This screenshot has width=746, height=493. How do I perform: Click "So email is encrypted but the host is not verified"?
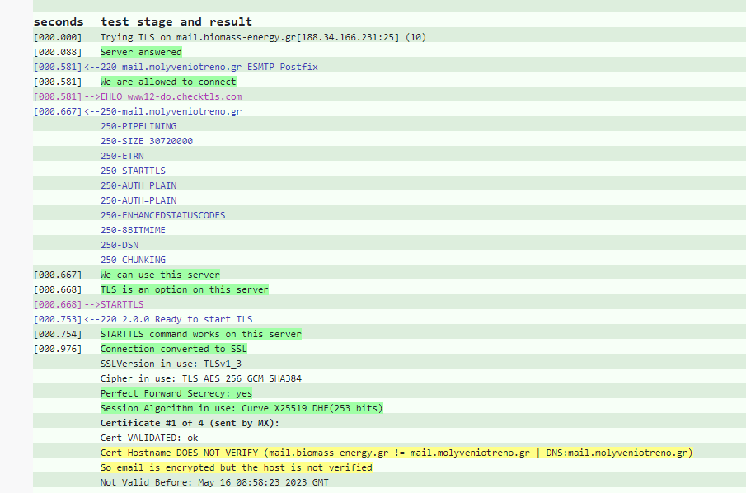[236, 467]
